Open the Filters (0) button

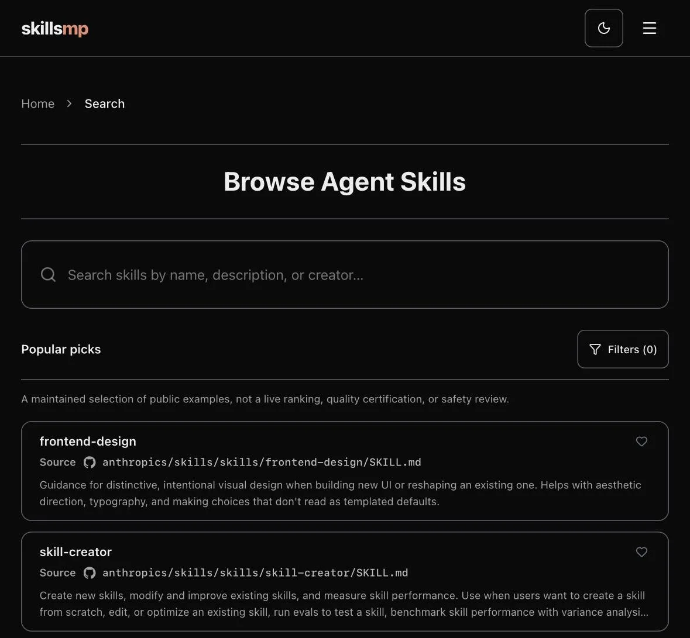(623, 349)
